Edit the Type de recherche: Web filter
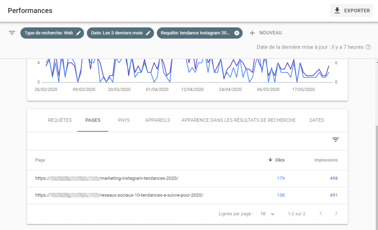This screenshot has height=230, width=378. click(78, 33)
